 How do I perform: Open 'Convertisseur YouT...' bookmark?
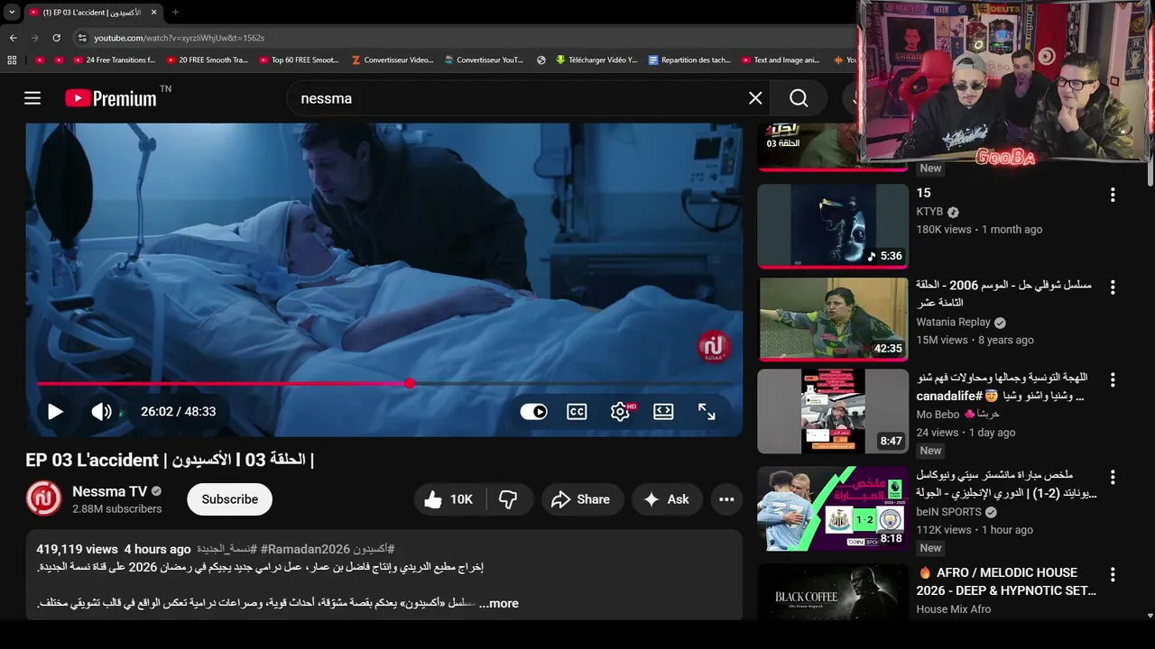point(484,60)
